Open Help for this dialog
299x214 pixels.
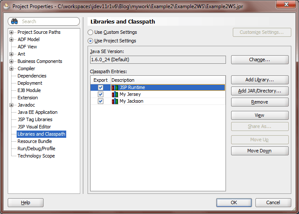point(26,202)
